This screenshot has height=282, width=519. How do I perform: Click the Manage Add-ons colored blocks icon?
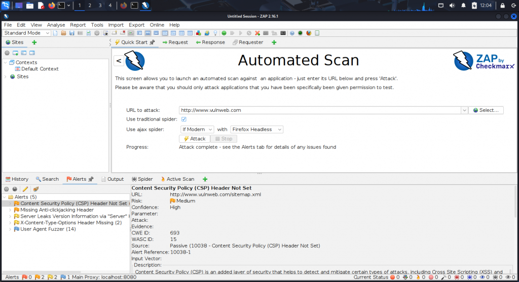[198, 33]
